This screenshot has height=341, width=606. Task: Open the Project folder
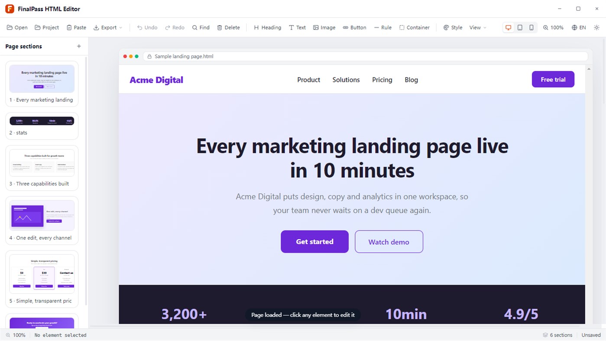coord(47,27)
